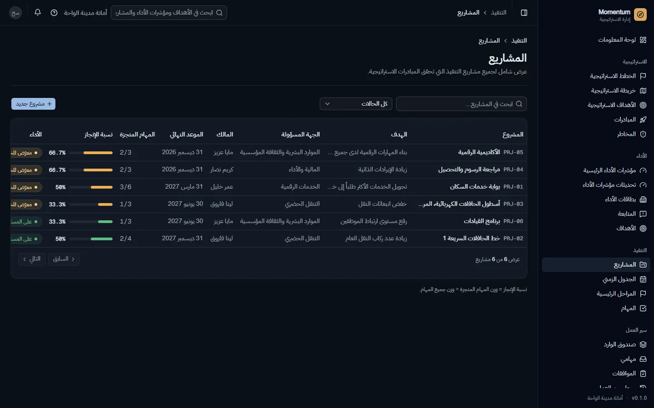Click the layers icon beside صندوق الوارد
Screen dimensions: 654x408
tap(643, 345)
